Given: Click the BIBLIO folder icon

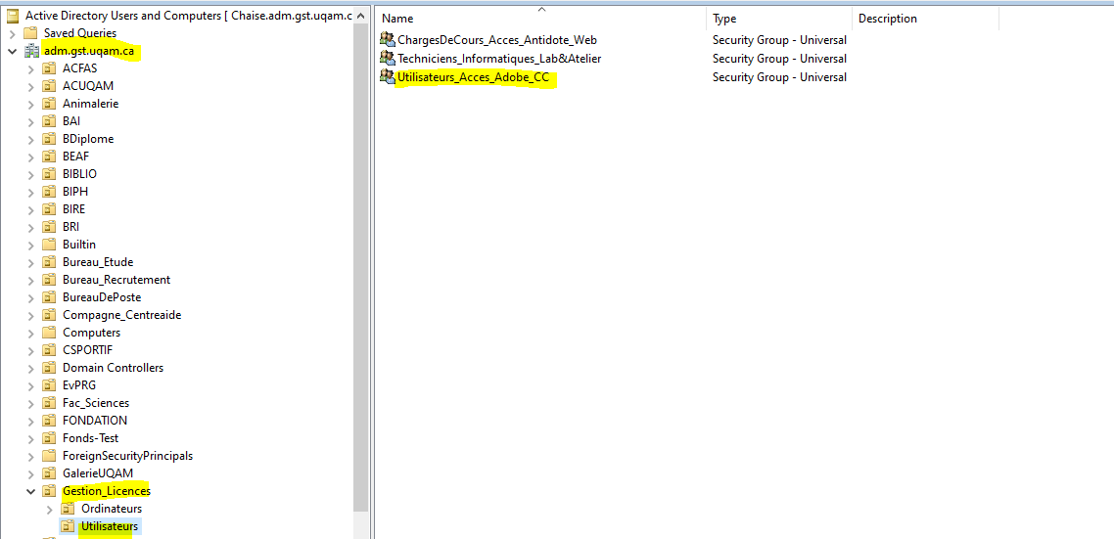Looking at the screenshot, I should (49, 174).
